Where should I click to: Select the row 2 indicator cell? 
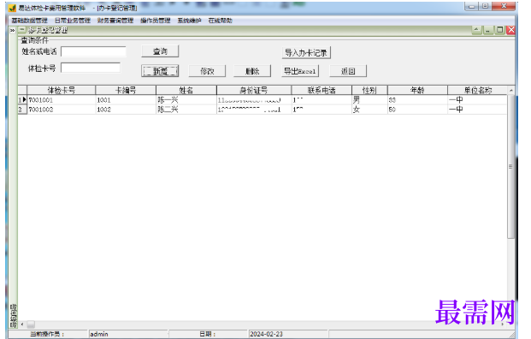[22, 110]
